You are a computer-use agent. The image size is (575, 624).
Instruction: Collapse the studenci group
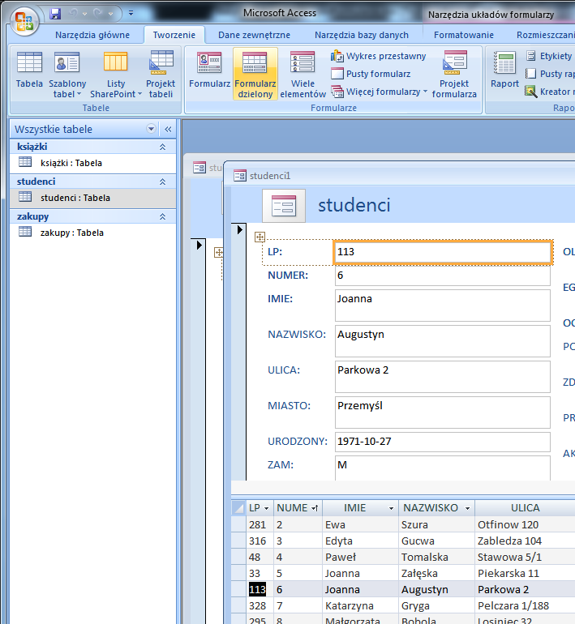162,182
